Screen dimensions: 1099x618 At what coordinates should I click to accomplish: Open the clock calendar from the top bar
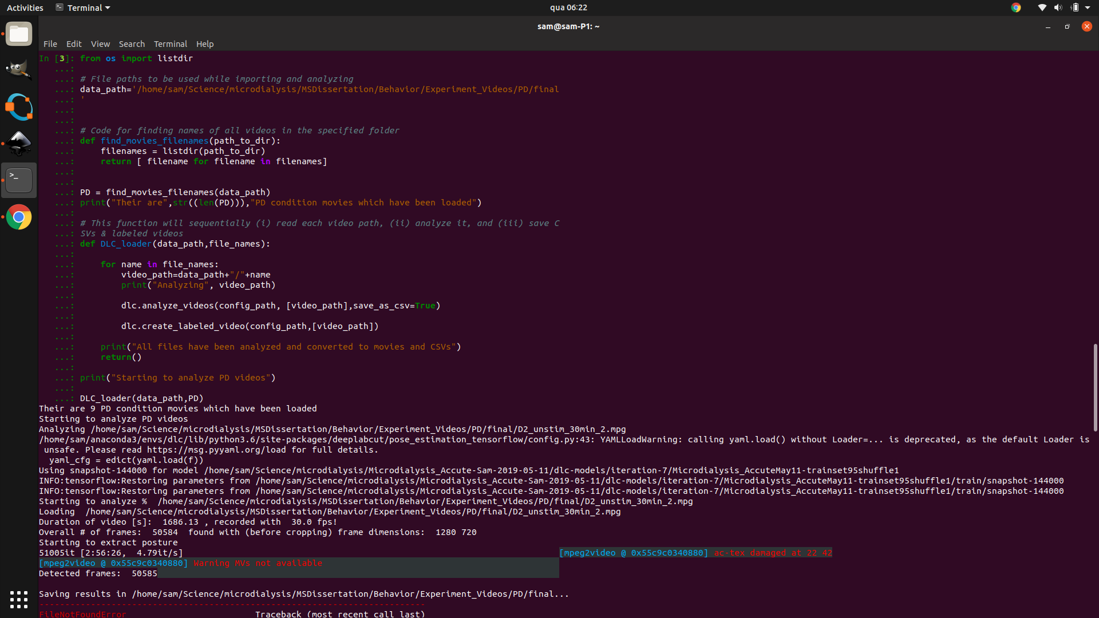point(568,7)
